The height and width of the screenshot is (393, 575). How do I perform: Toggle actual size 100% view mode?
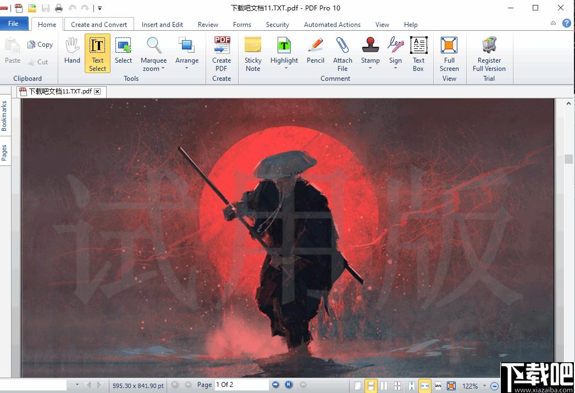click(x=438, y=386)
